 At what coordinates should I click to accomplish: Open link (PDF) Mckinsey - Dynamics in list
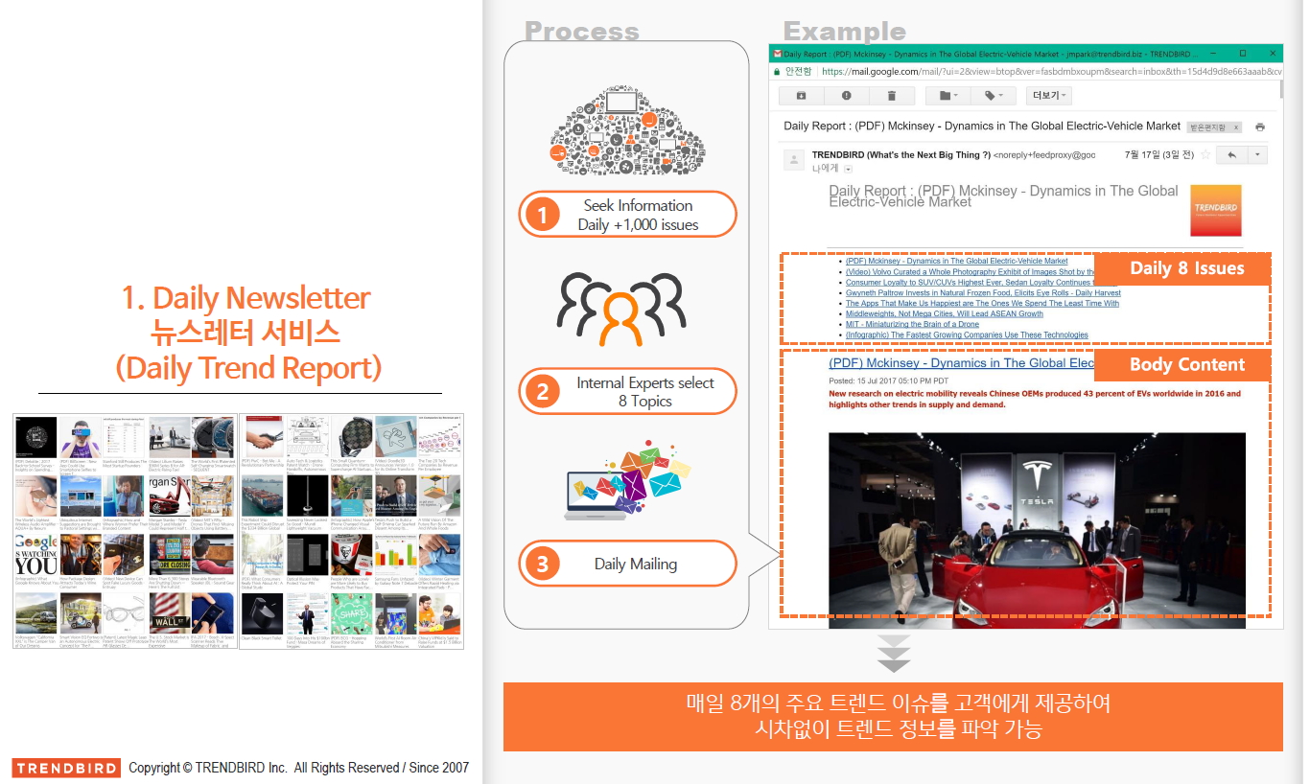point(956,261)
